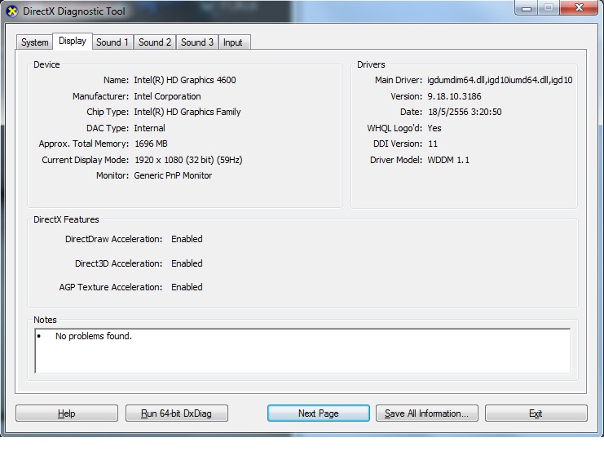604x451 pixels.
Task: Click the version '9.18.10.3186' value
Action: (x=454, y=96)
